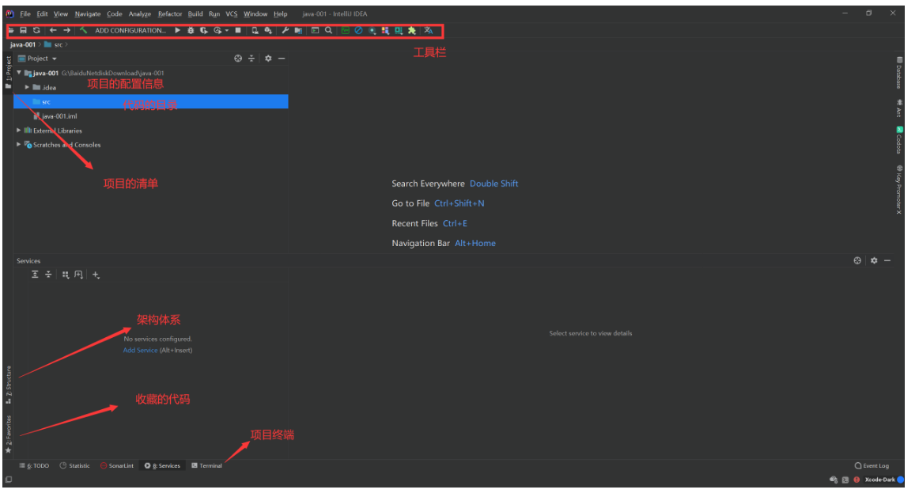
Task: Toggle the Structure side tool window
Action: pos(8,385)
